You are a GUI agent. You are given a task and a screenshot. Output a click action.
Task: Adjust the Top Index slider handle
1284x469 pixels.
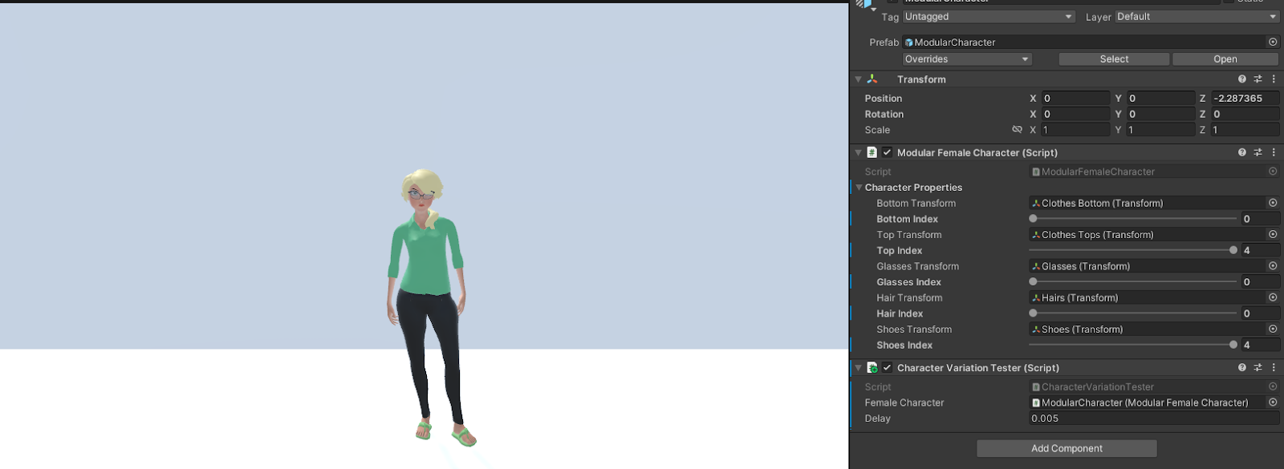click(1233, 250)
